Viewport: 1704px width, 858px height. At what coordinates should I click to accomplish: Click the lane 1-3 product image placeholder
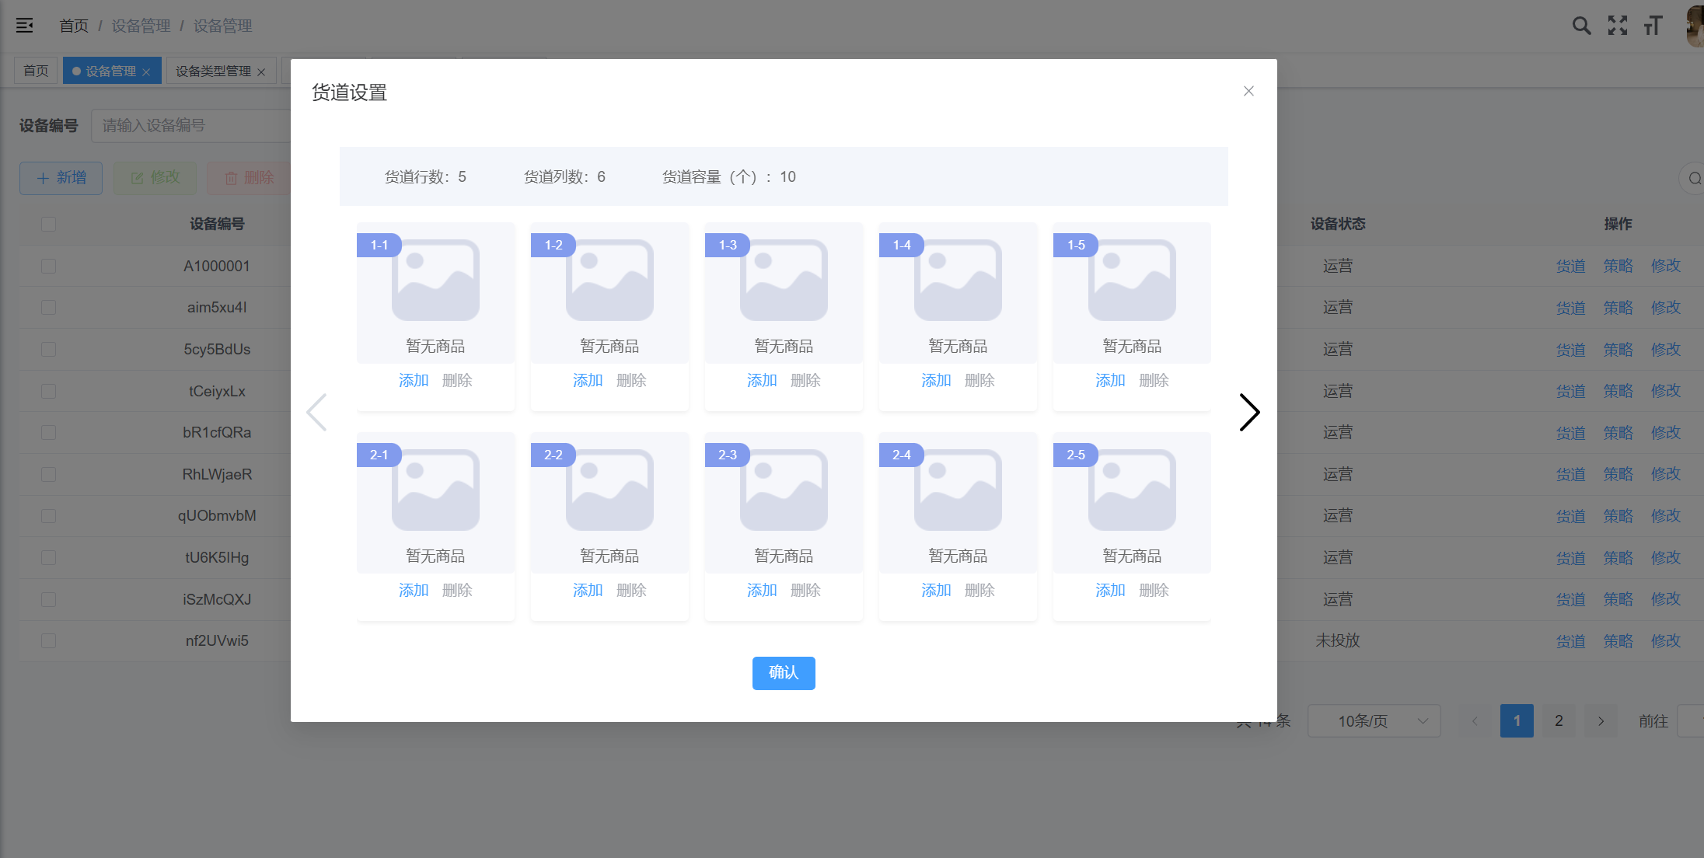coord(784,280)
